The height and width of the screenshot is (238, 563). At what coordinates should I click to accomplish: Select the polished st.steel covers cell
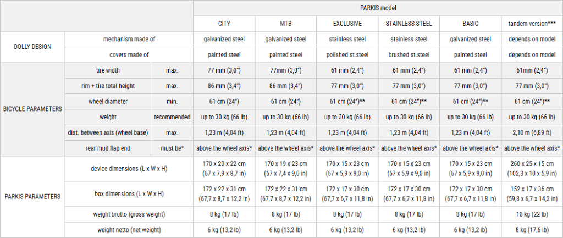click(347, 55)
